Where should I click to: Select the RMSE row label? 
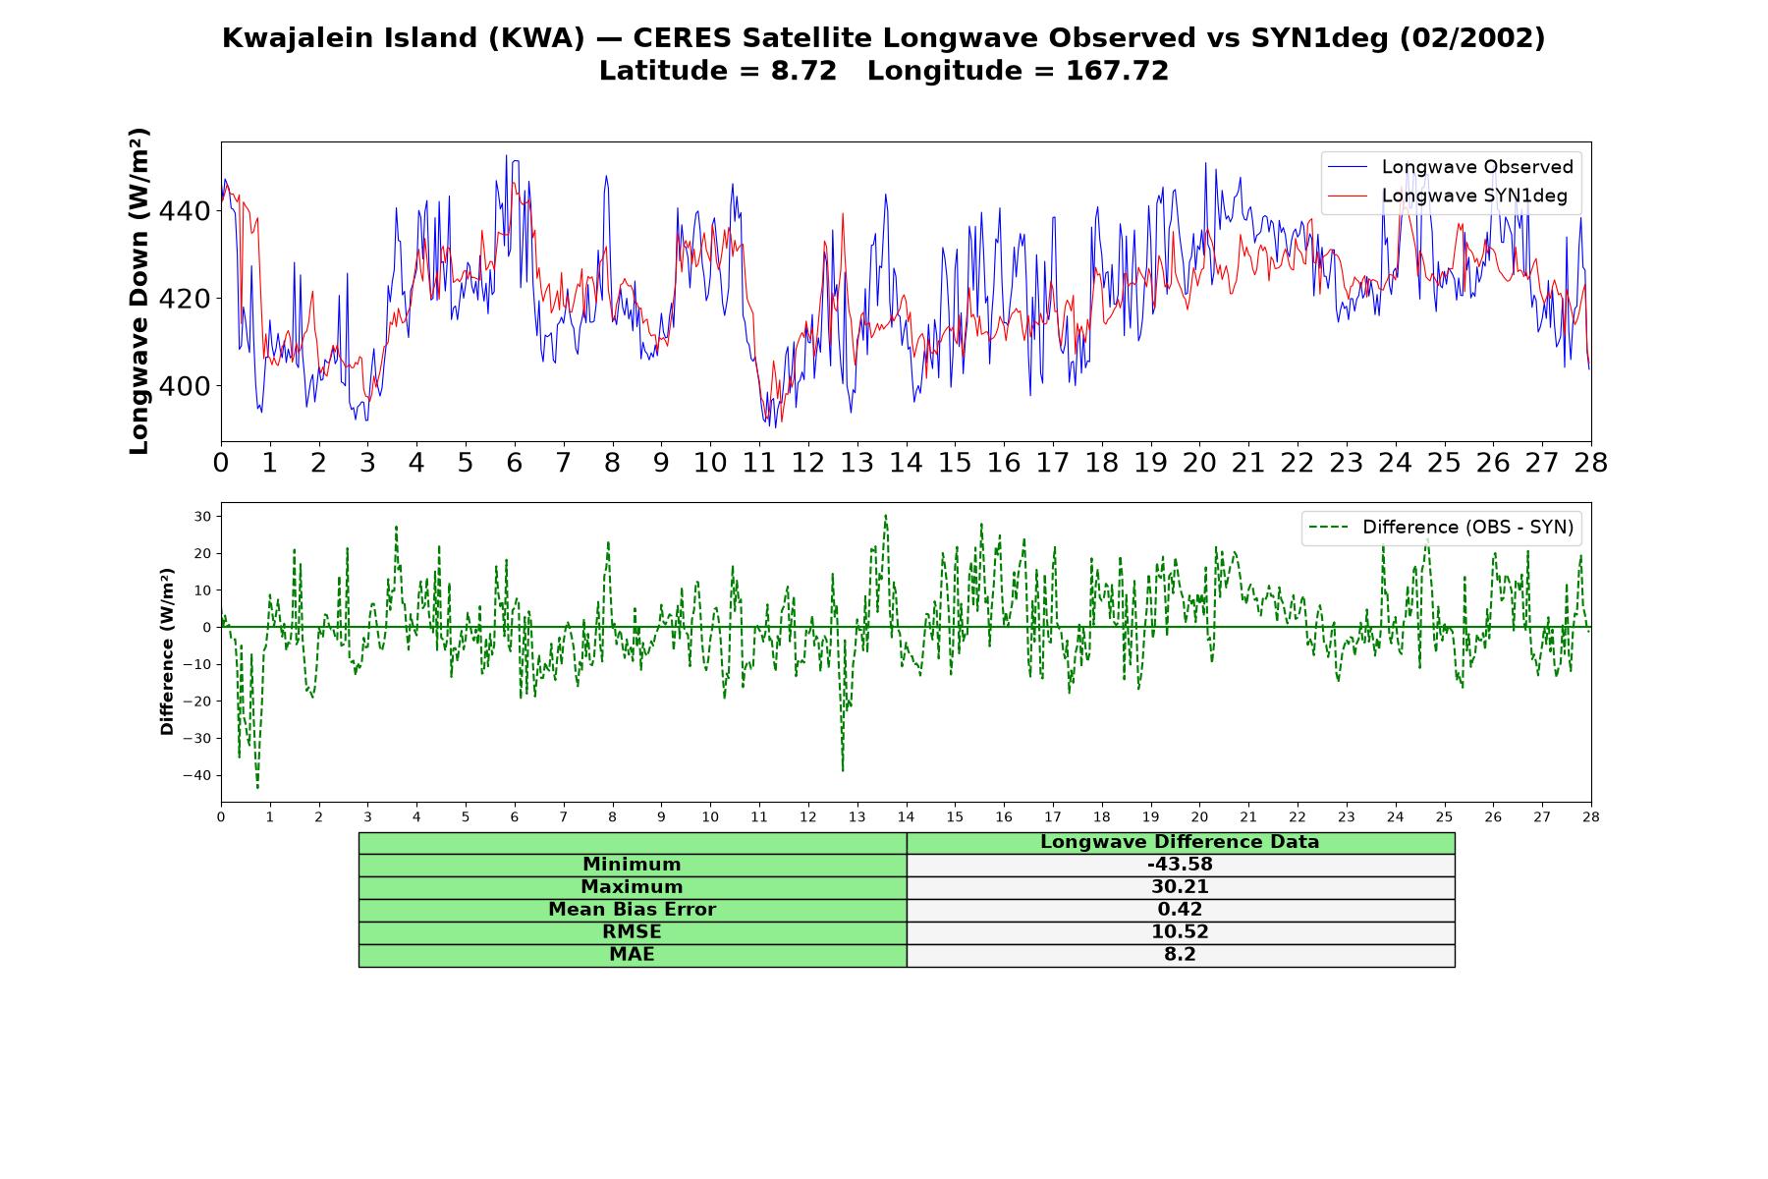pos(633,932)
